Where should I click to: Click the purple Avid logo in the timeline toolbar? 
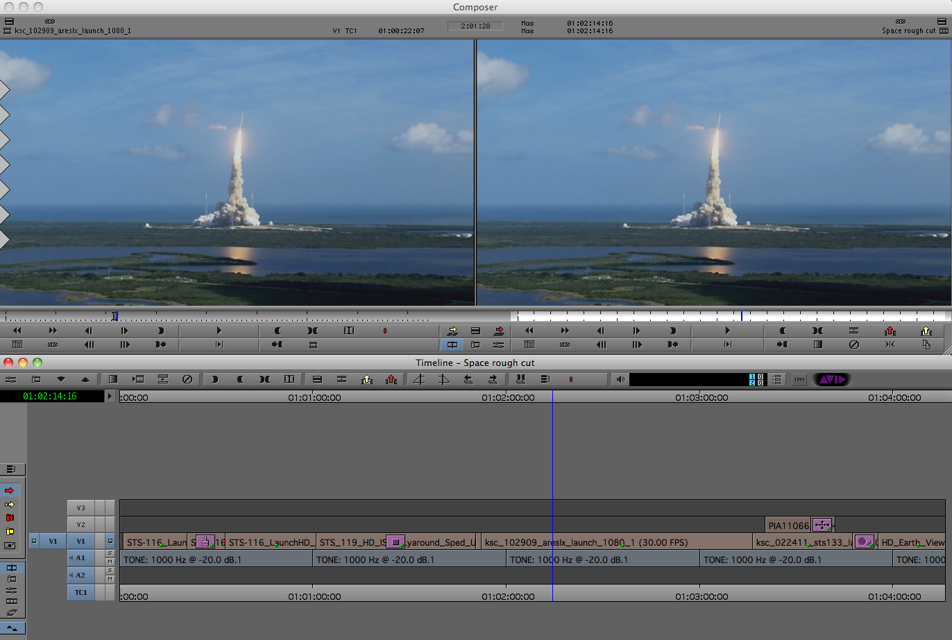[x=833, y=379]
